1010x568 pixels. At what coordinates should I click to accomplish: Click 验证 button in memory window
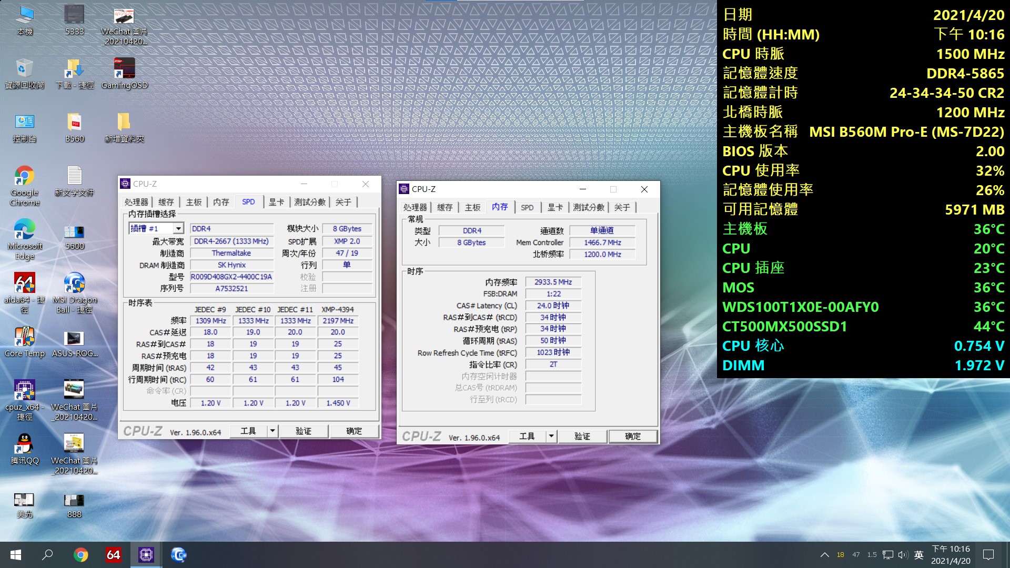pyautogui.click(x=582, y=436)
